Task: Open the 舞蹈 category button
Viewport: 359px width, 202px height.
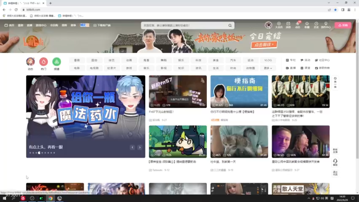Action: (164, 60)
